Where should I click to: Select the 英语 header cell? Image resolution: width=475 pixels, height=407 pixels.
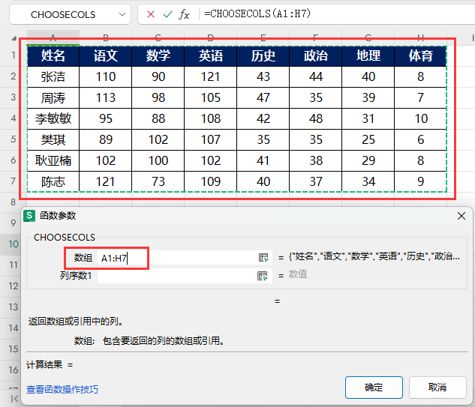211,55
